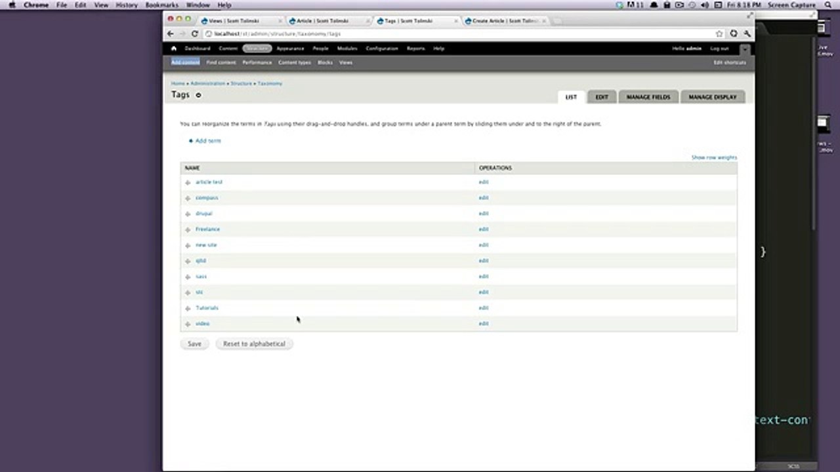Open Configuration in the admin toolbar
This screenshot has height=472, width=840.
[x=382, y=49]
